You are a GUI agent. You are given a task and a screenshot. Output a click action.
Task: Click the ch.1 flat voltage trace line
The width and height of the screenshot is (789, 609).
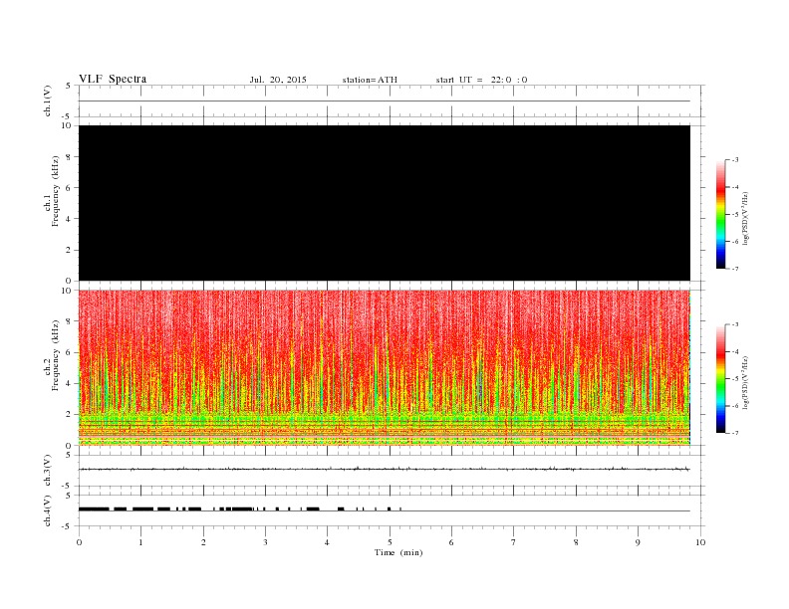tap(385, 101)
